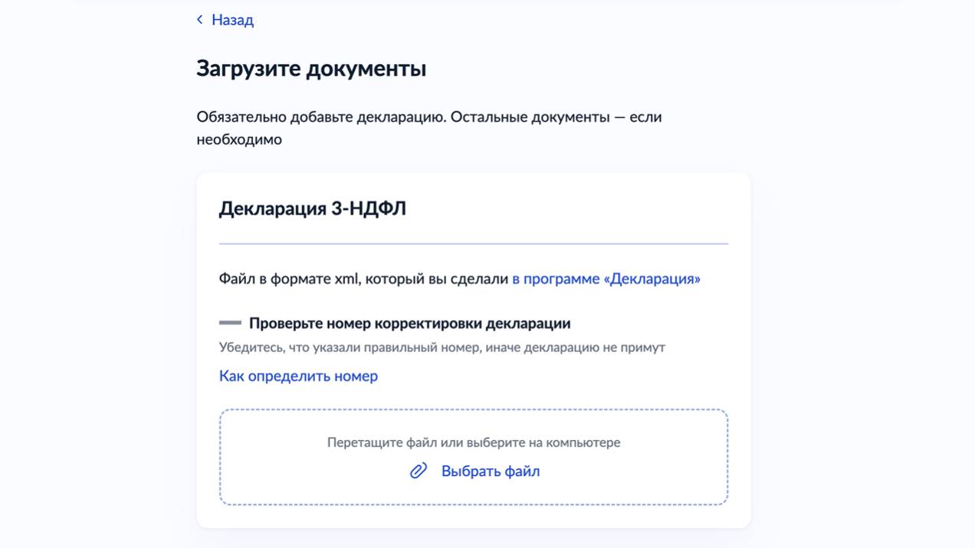Click the 'Декларация 3-НДФЛ' card title
The width and height of the screenshot is (975, 548).
(312, 208)
